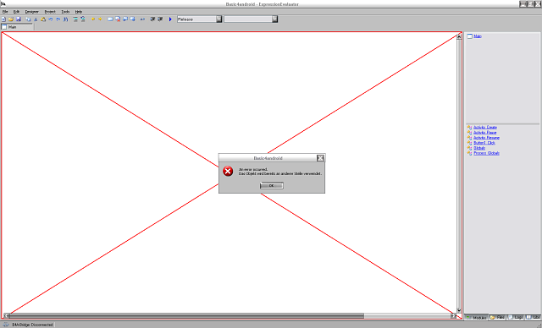Image resolution: width=542 pixels, height=328 pixels.
Task: Open the Help menu
Action: pos(79,12)
